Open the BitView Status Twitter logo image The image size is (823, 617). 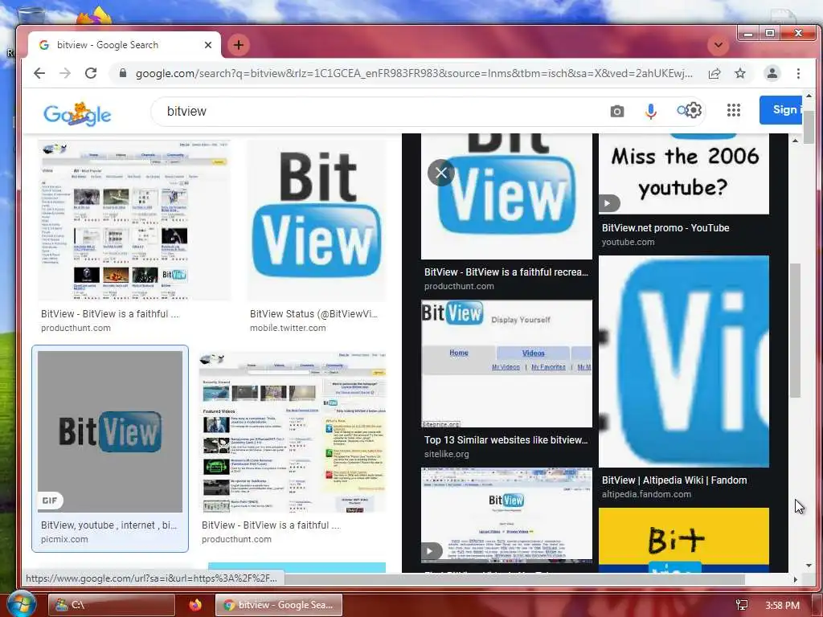coord(317,220)
